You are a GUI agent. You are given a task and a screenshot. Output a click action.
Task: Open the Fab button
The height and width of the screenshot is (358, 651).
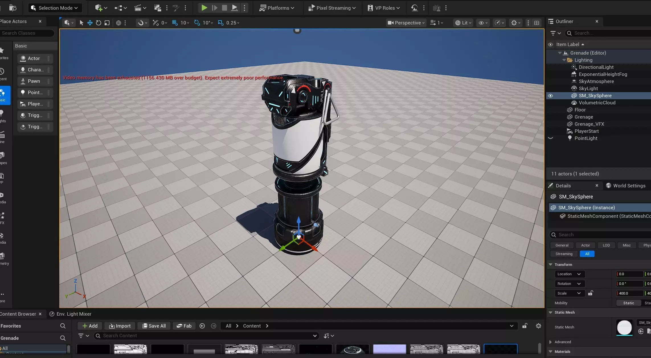coord(184,326)
